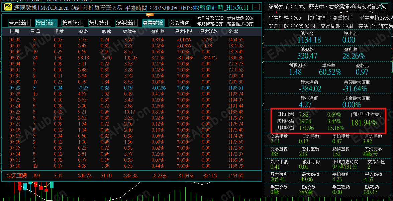393x201 pixels.
Task: Click the 利潤因子 value 1.48
Action: [295, 72]
